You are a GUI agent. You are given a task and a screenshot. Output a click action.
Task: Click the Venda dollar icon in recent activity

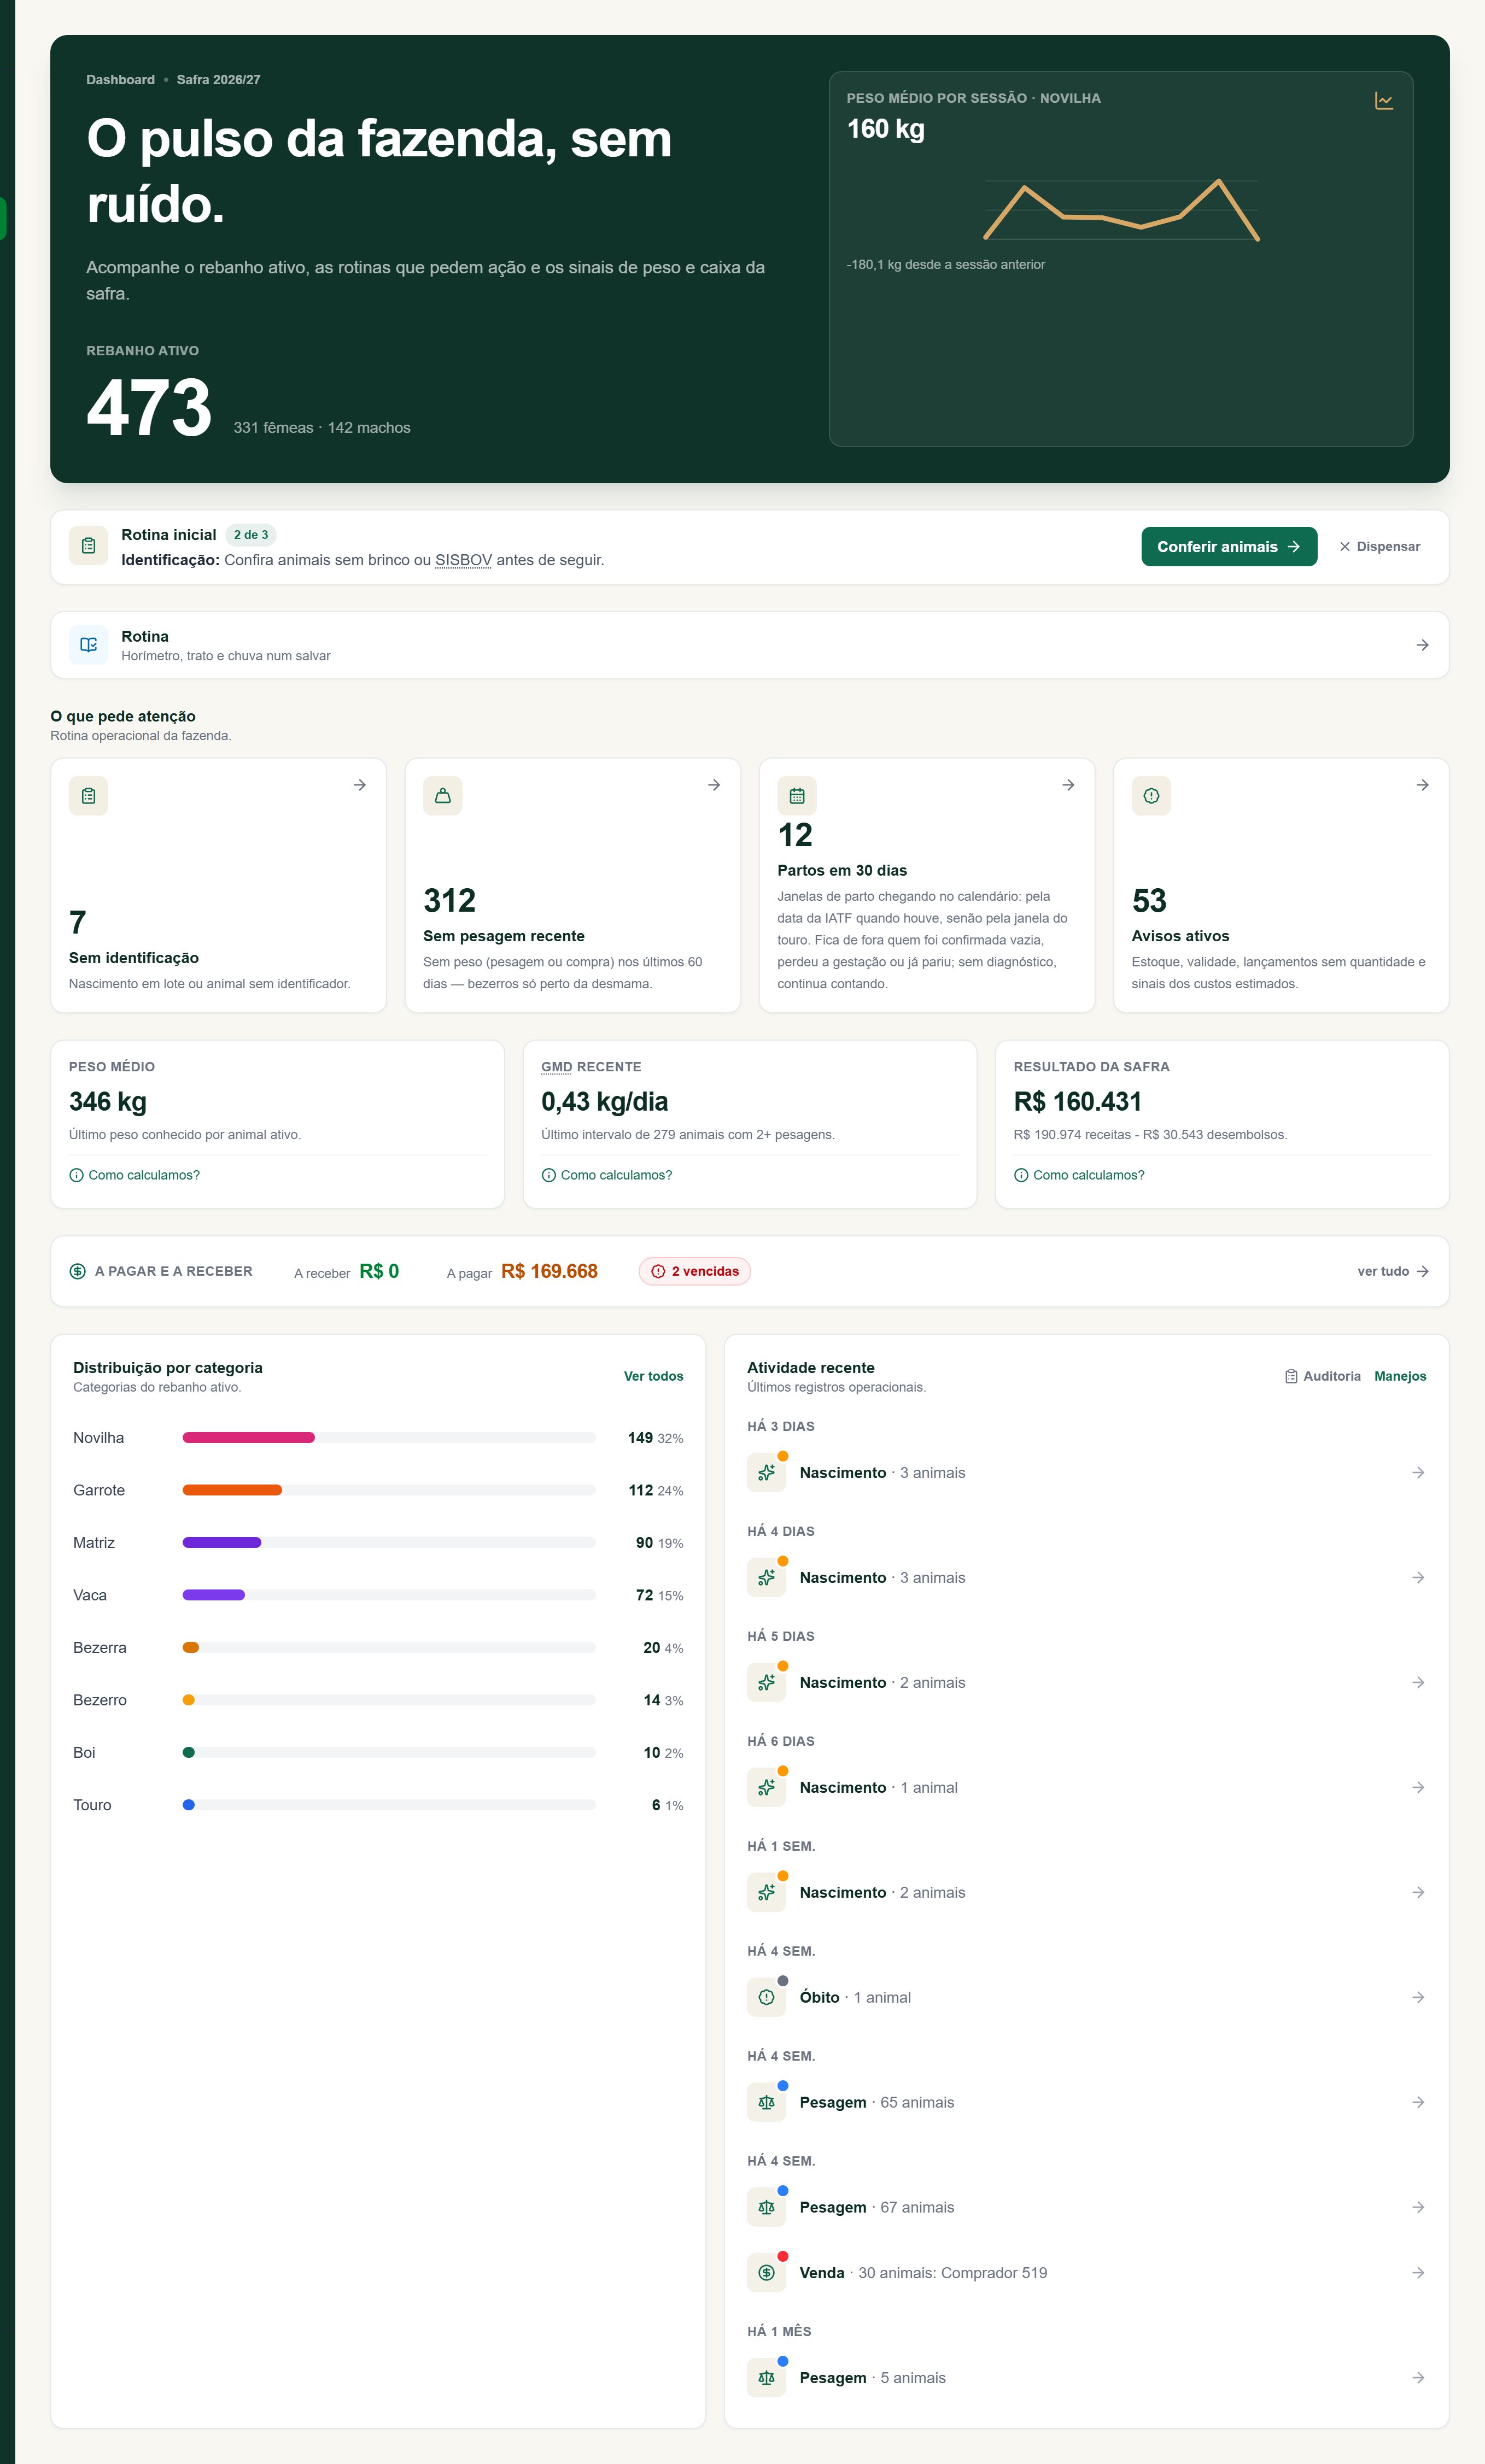click(766, 2272)
